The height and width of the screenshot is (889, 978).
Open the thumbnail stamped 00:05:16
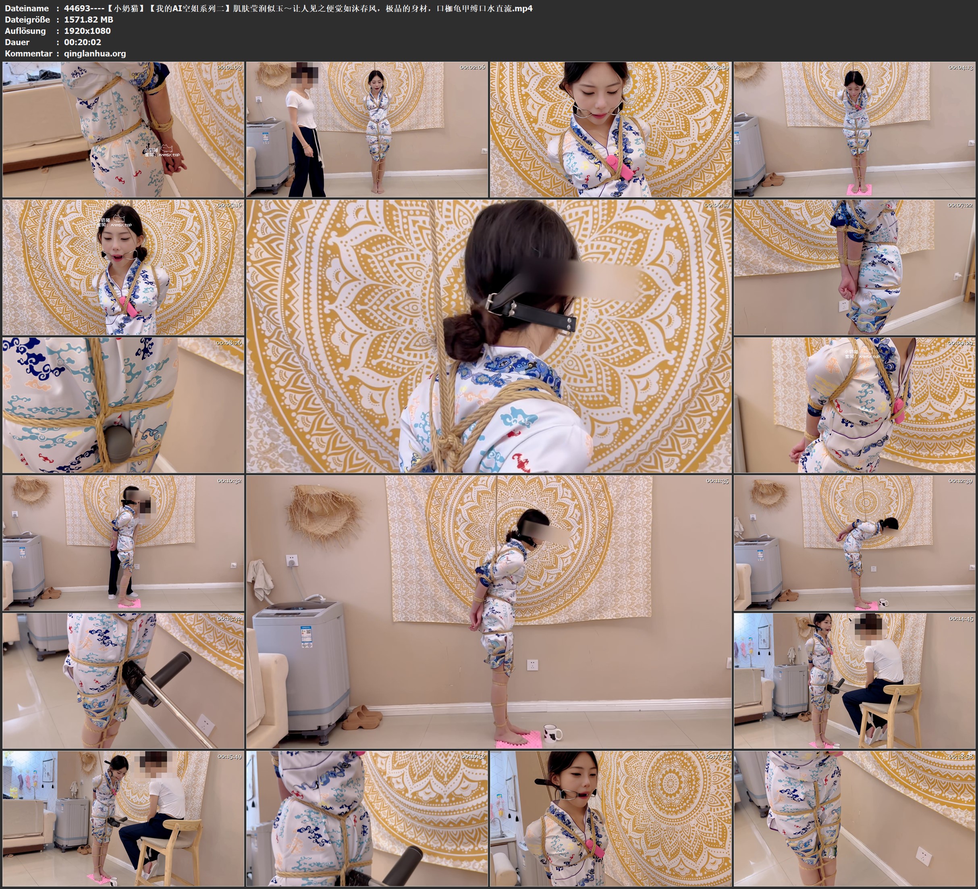point(123,267)
